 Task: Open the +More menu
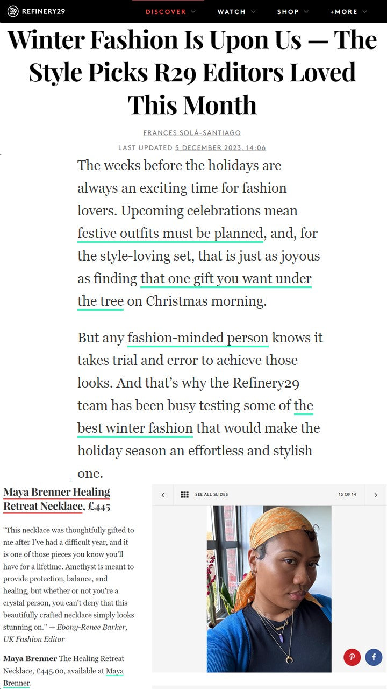tap(348, 12)
